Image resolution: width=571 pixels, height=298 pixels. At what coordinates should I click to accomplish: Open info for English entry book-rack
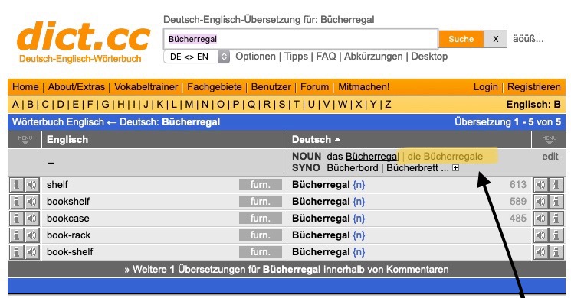[16, 235]
